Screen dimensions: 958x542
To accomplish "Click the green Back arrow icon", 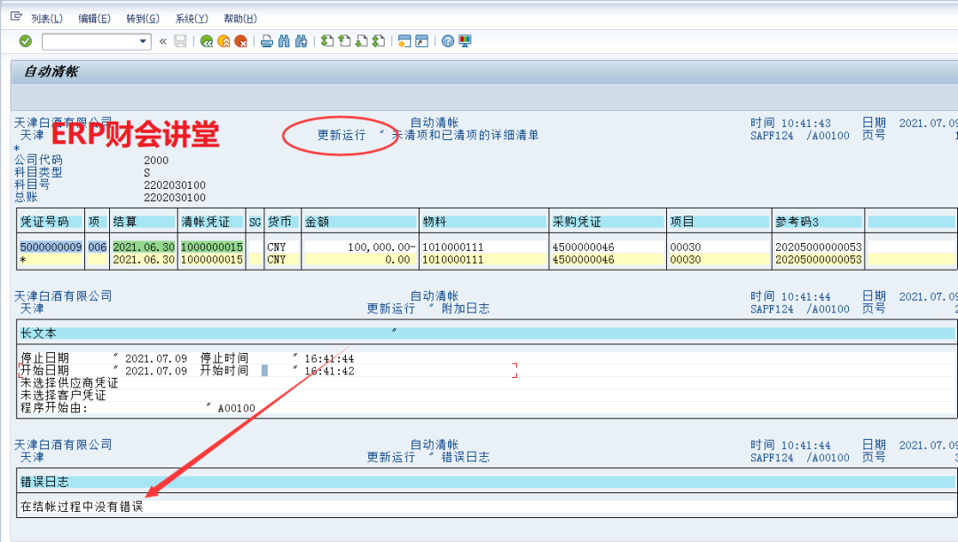I will point(207,41).
